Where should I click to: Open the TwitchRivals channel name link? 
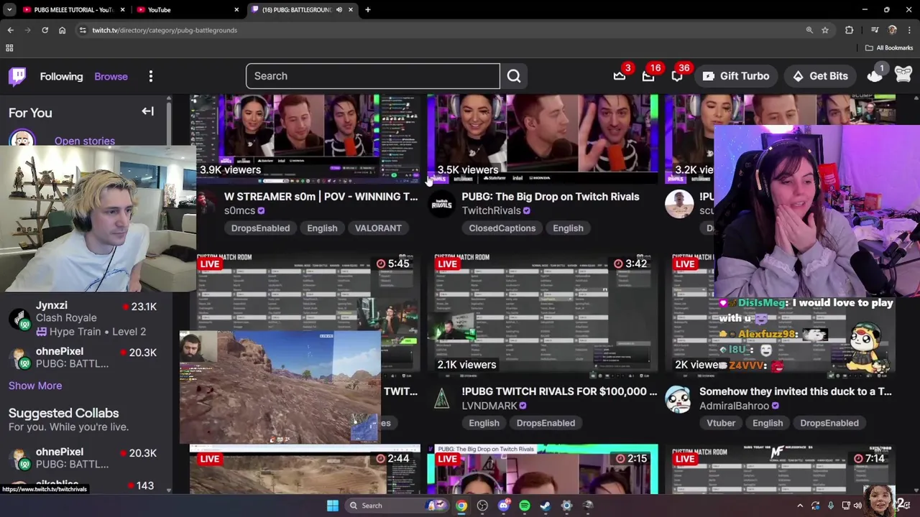(x=491, y=210)
